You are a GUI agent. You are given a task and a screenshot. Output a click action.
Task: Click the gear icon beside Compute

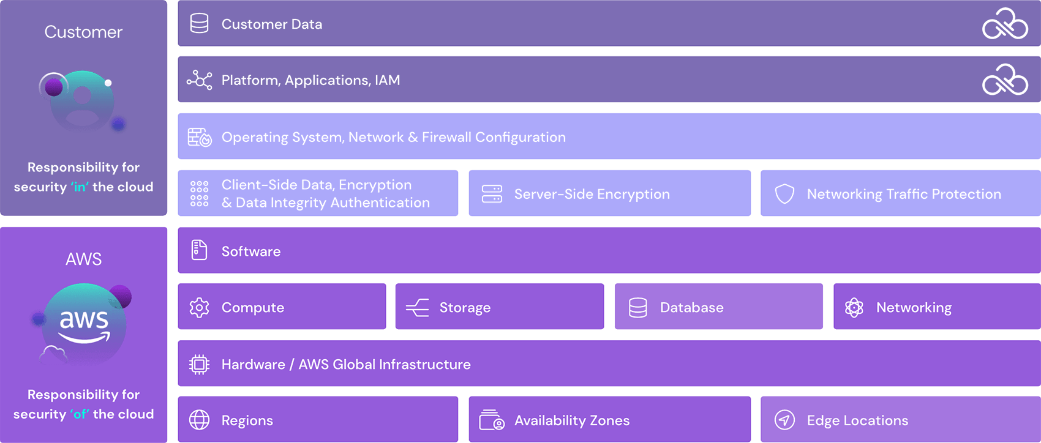point(199,307)
